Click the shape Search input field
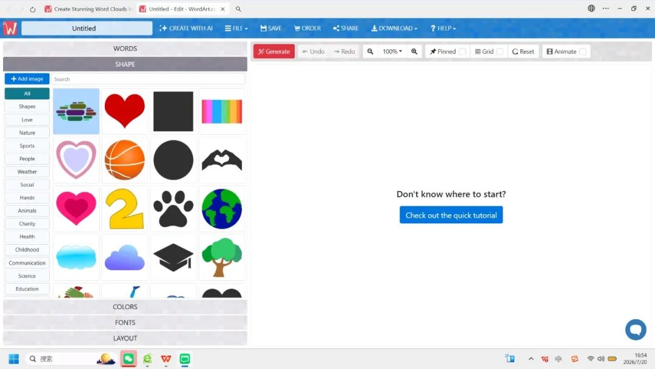The width and height of the screenshot is (655, 369). 149,79
